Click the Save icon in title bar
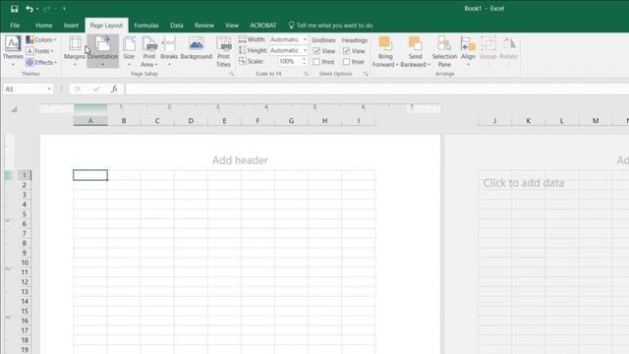This screenshot has height=354, width=629. (x=15, y=9)
